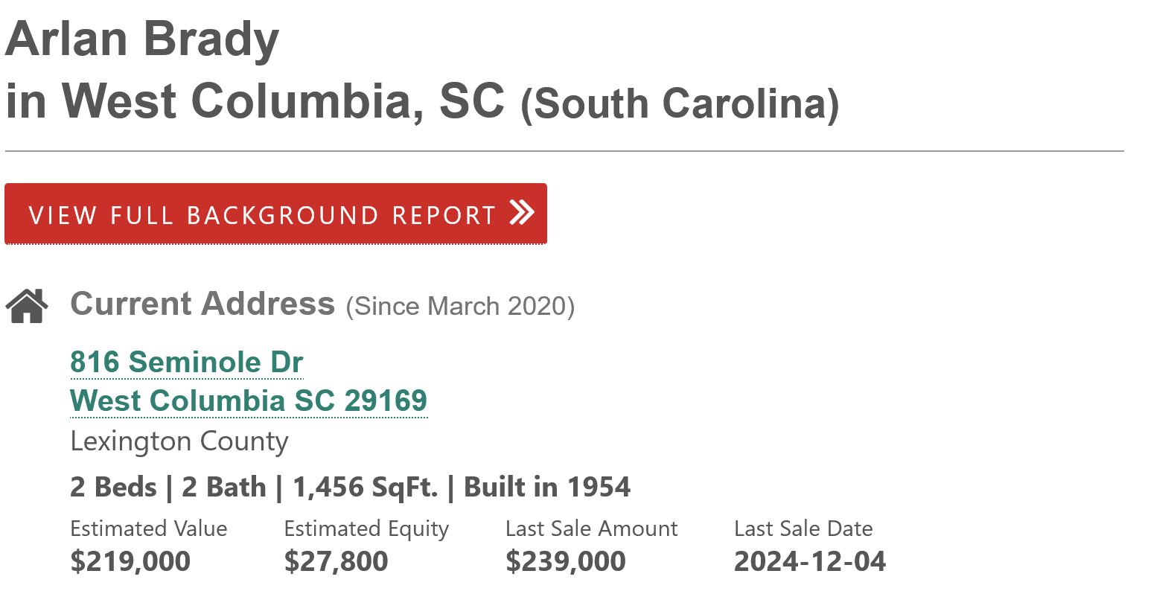Click the Current Address section heading

point(202,304)
